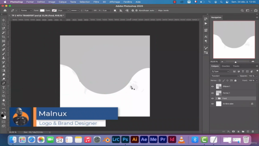
Task: Select the Dodge tool
Action: pyautogui.click(x=4, y=79)
